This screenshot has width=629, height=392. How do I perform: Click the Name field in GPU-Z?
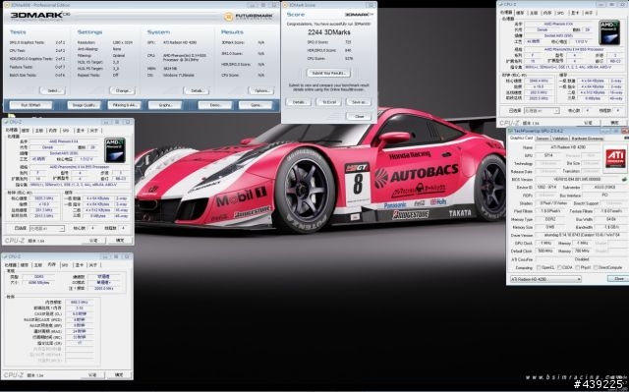(568, 147)
